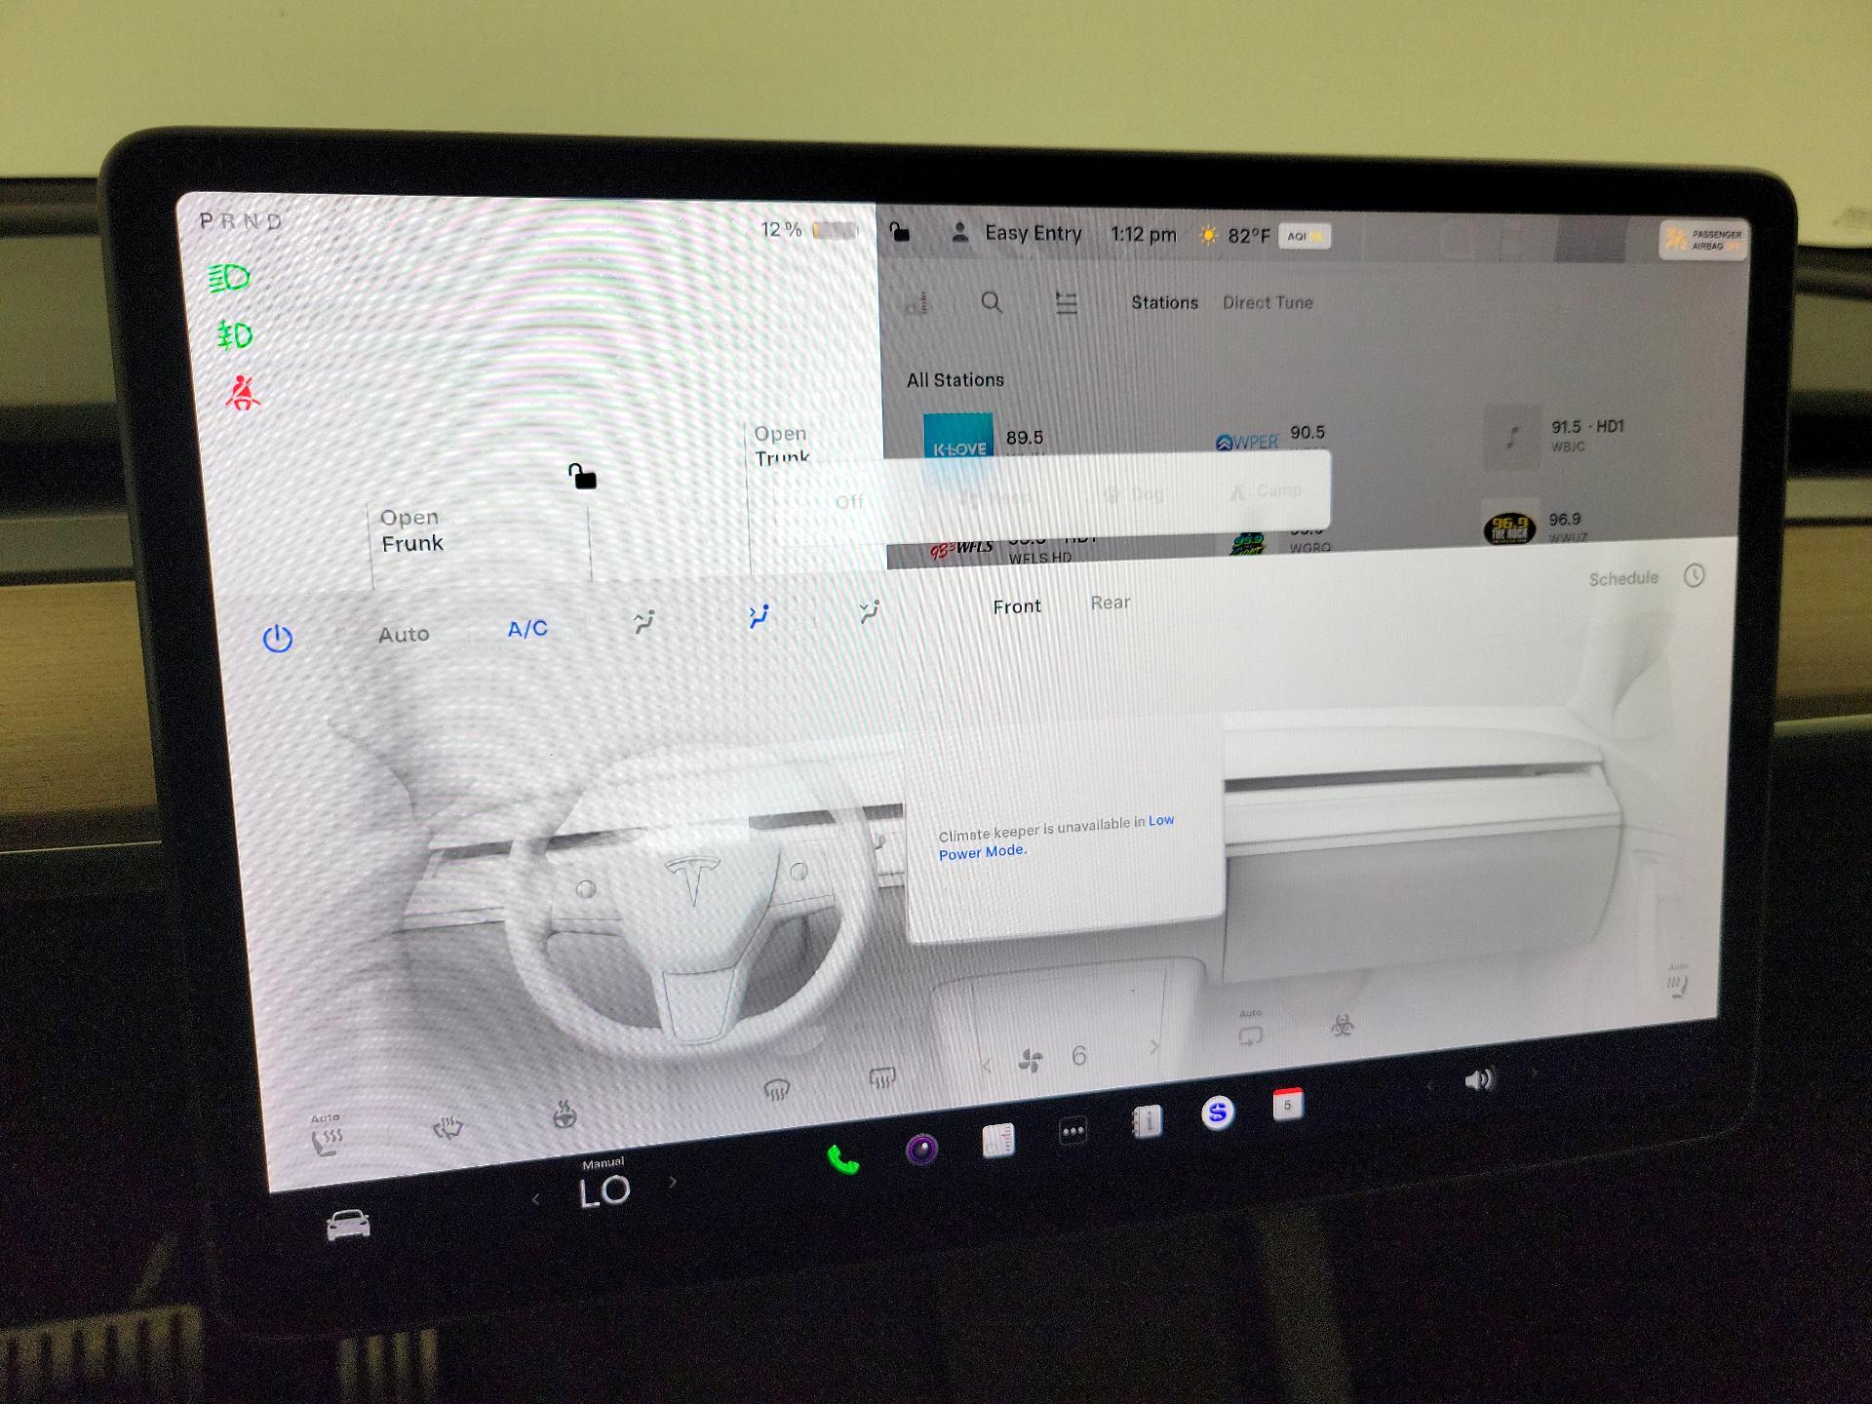Tap the Schedule label
The width and height of the screenshot is (1872, 1404).
pos(1623,578)
